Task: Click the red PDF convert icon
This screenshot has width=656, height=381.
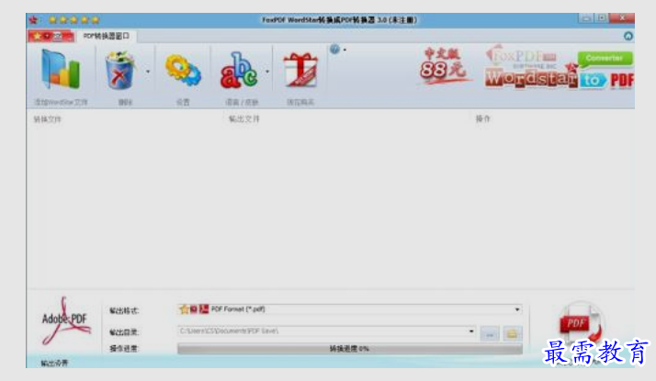Action: point(581,323)
